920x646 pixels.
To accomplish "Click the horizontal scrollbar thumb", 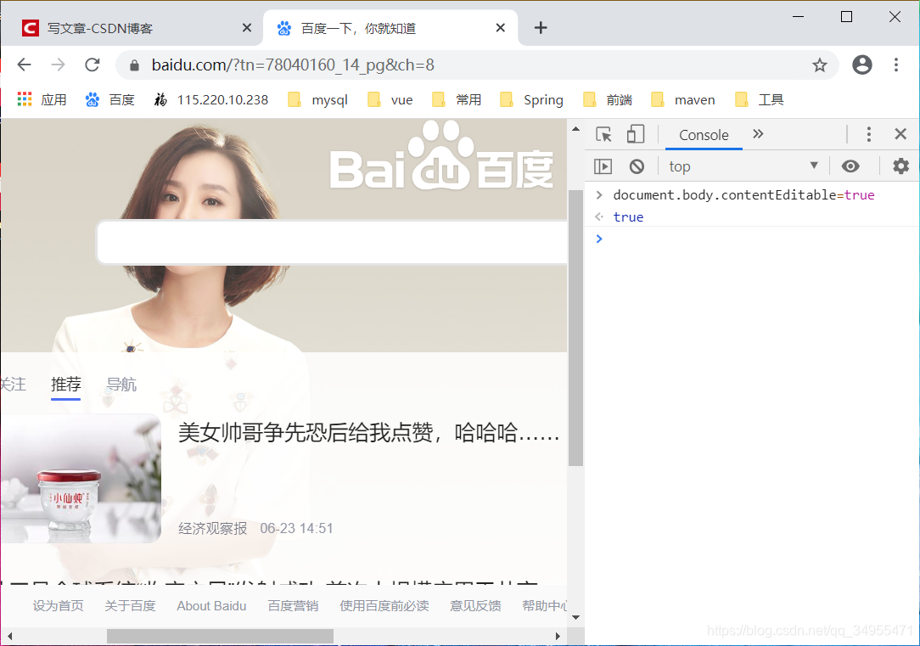I will pyautogui.click(x=220, y=636).
